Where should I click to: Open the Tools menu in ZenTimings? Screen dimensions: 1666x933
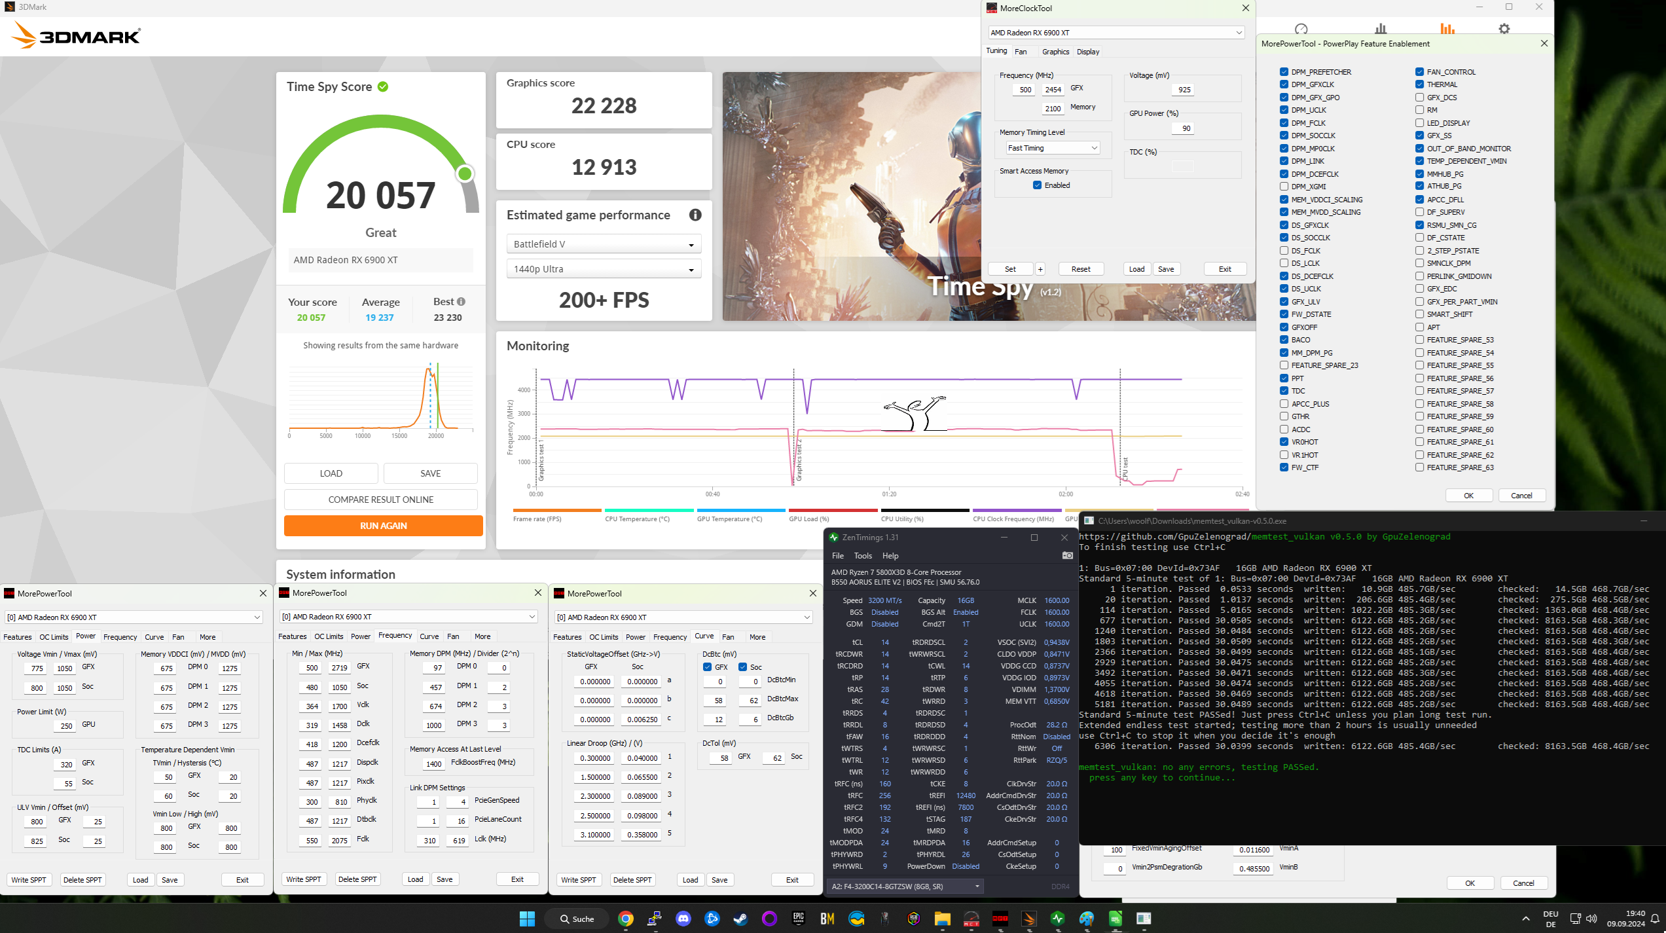point(862,556)
